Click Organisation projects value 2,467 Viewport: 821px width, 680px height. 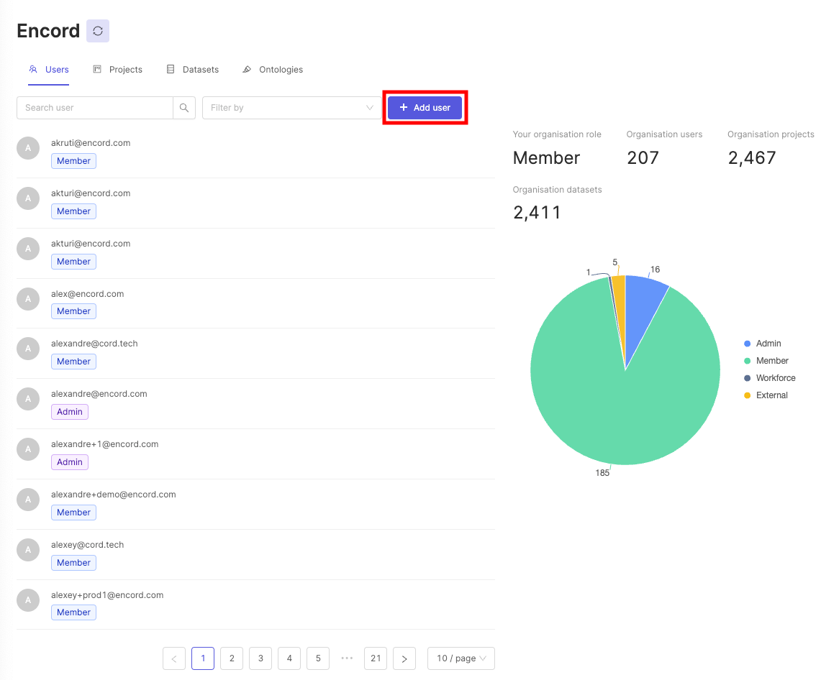[x=752, y=157]
